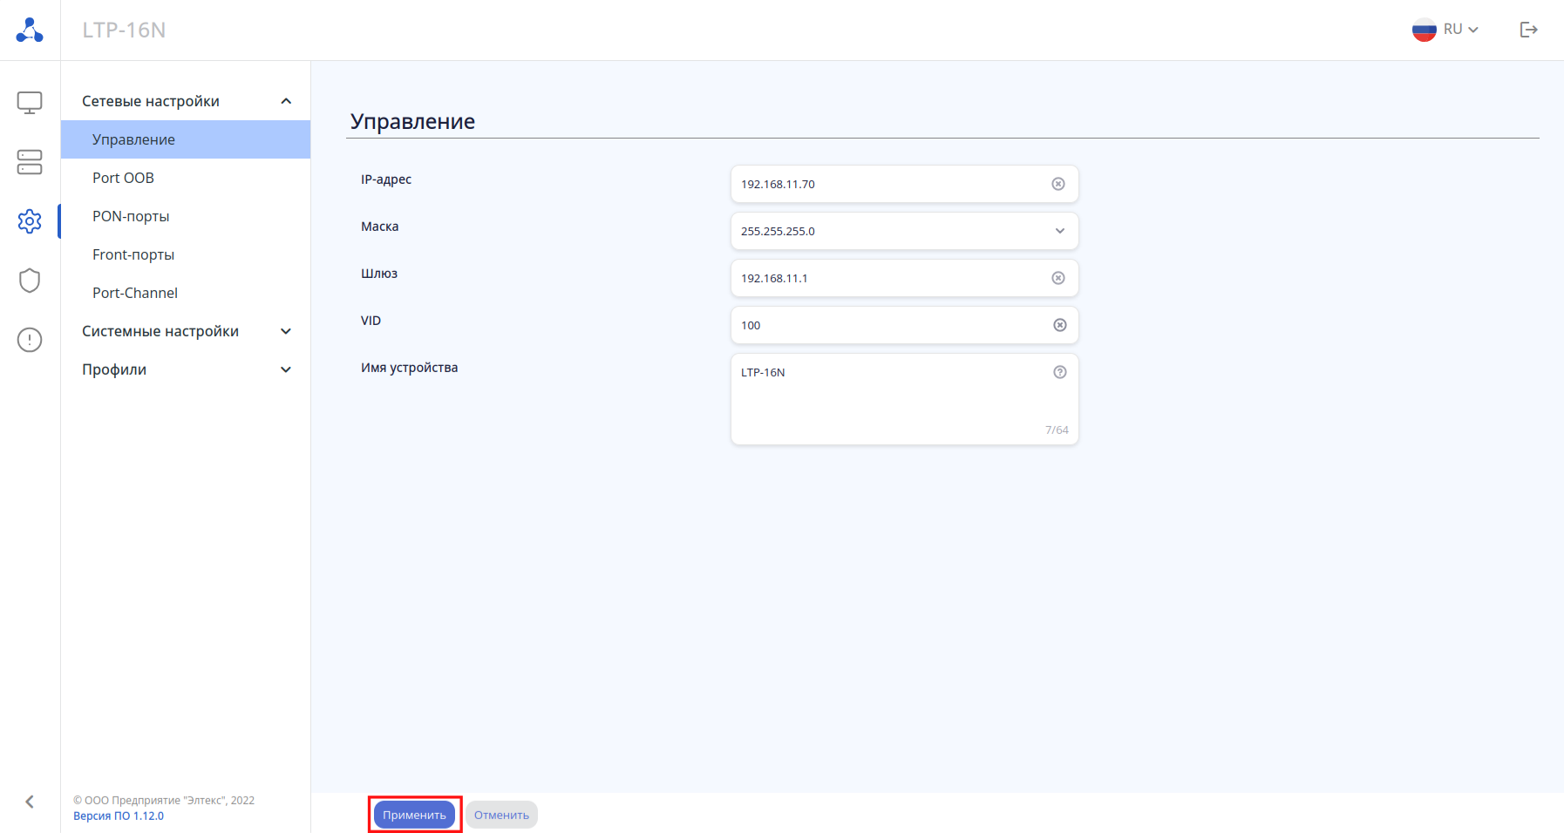
Task: Clear the IP-адрес field with X icon
Action: click(1058, 184)
